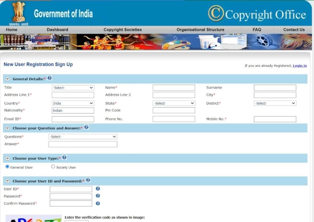This screenshot has height=222, width=314.
Task: Click the Login in link
Action: point(300,66)
